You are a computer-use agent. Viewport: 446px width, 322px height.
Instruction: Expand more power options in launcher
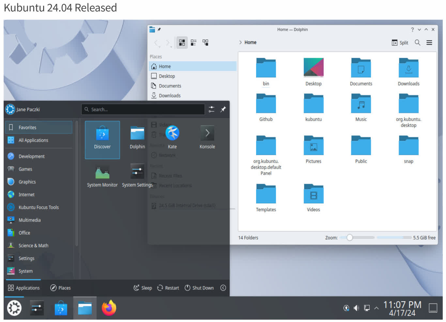pos(223,288)
